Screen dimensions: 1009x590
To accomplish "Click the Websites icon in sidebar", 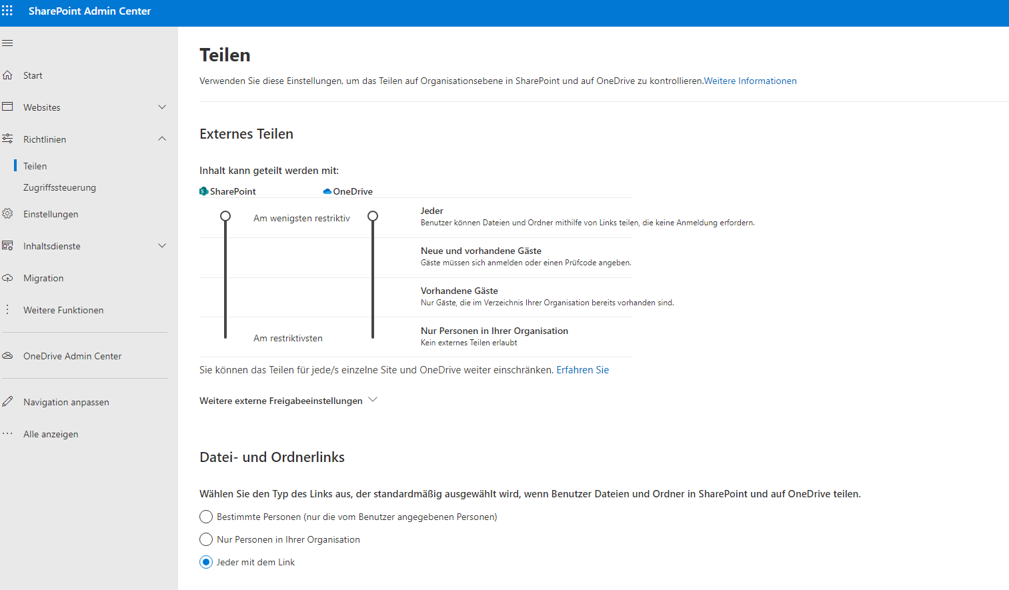I will (x=7, y=107).
